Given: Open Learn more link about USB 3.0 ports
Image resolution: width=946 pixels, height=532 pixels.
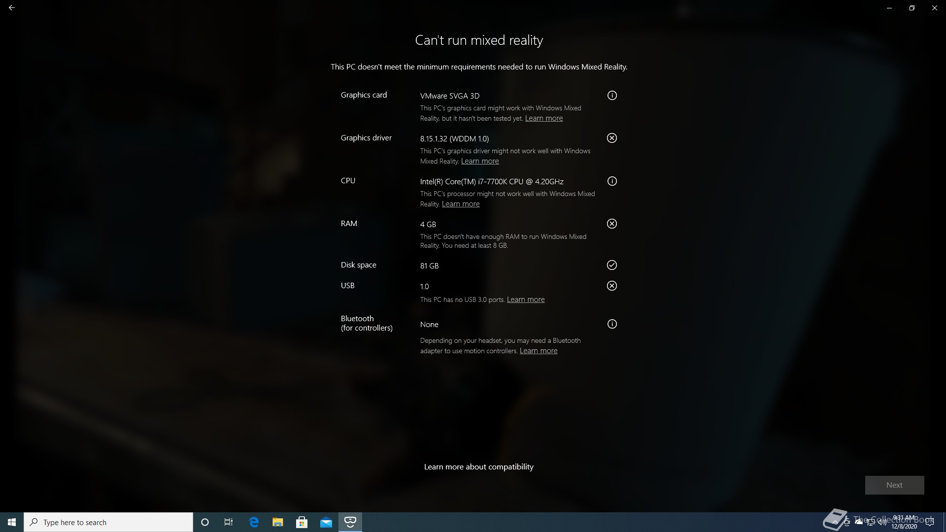Looking at the screenshot, I should (526, 299).
